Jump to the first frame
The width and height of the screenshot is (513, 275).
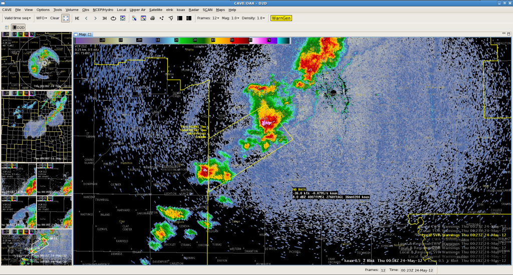(77, 18)
